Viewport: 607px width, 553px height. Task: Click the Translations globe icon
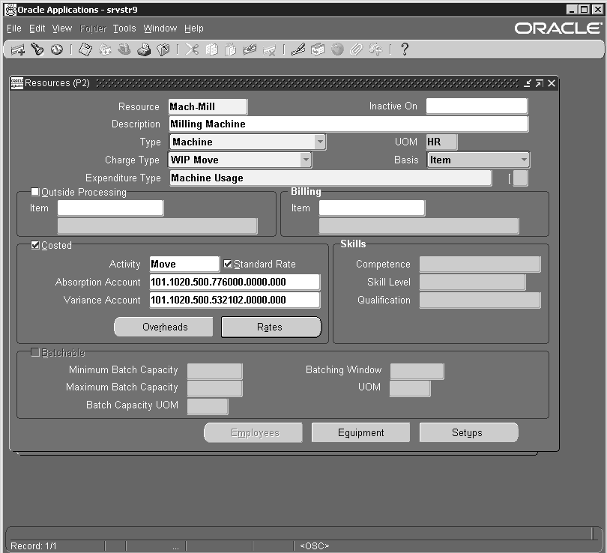(337, 49)
